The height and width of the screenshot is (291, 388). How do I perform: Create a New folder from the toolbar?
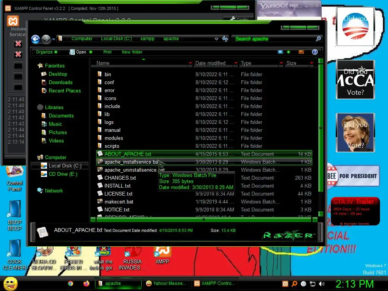pos(132,52)
